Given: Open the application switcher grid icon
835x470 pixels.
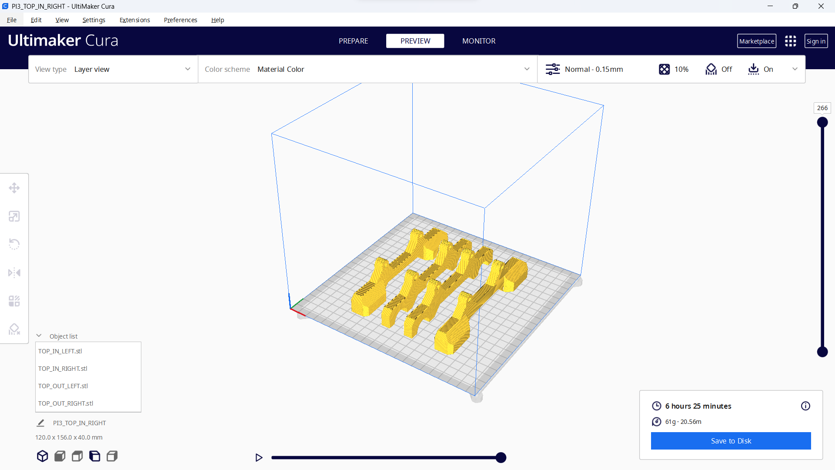Looking at the screenshot, I should click(790, 41).
